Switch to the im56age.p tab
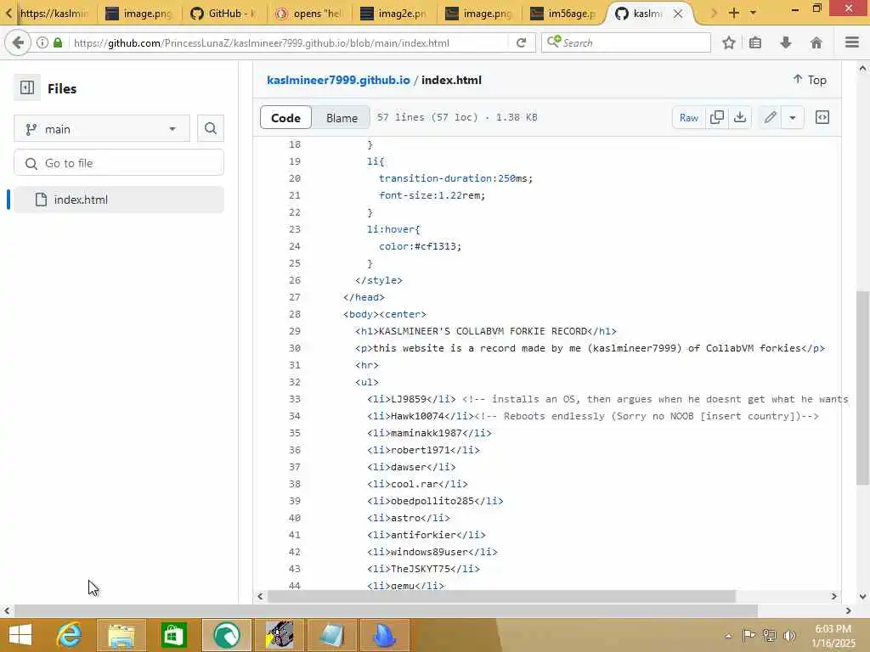The height and width of the screenshot is (652, 870). click(563, 14)
